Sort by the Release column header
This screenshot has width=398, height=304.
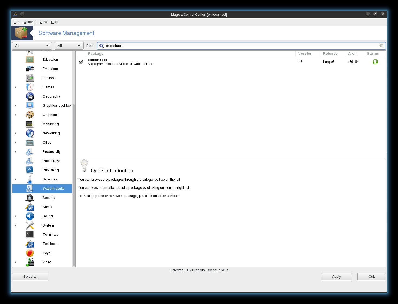(x=332, y=54)
